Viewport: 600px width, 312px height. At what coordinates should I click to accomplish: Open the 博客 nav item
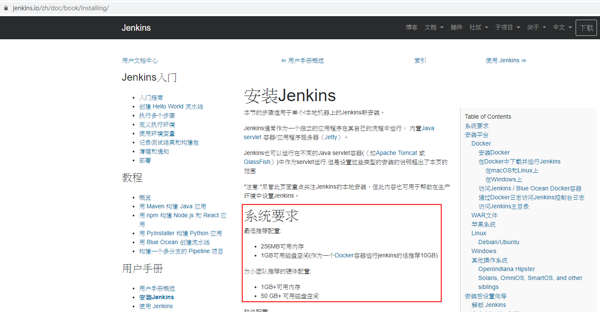coord(412,27)
